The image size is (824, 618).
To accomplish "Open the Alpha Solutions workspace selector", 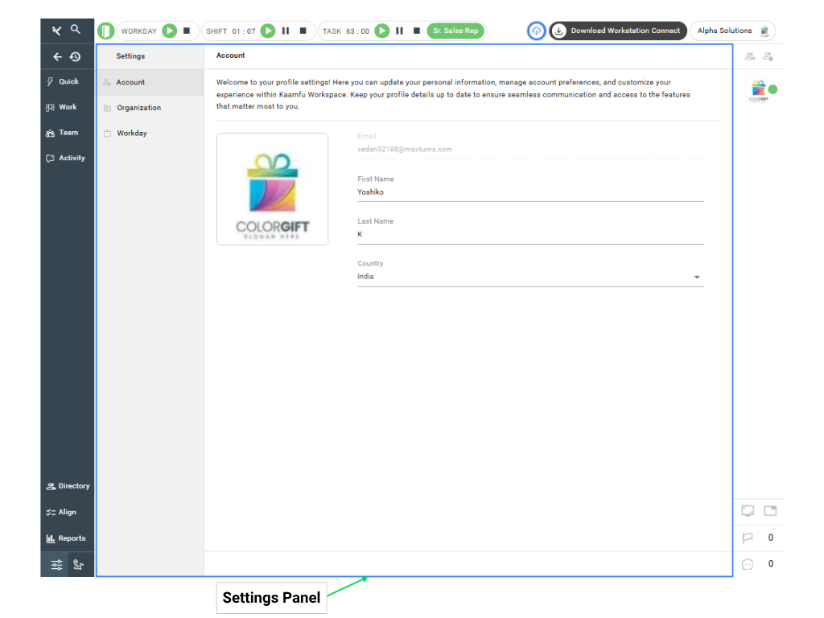I will pyautogui.click(x=732, y=31).
